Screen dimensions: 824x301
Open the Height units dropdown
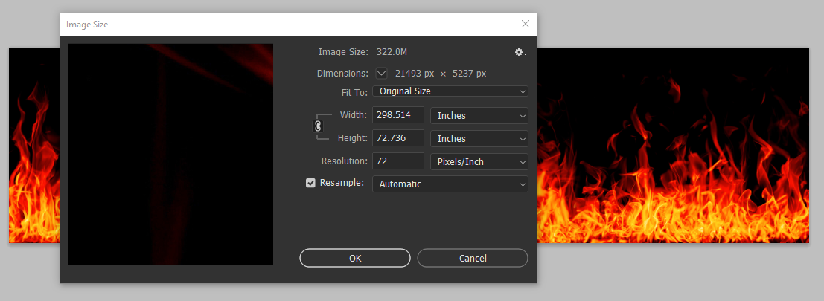tap(479, 139)
